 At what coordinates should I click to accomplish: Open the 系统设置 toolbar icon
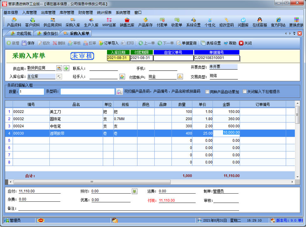point(193,22)
